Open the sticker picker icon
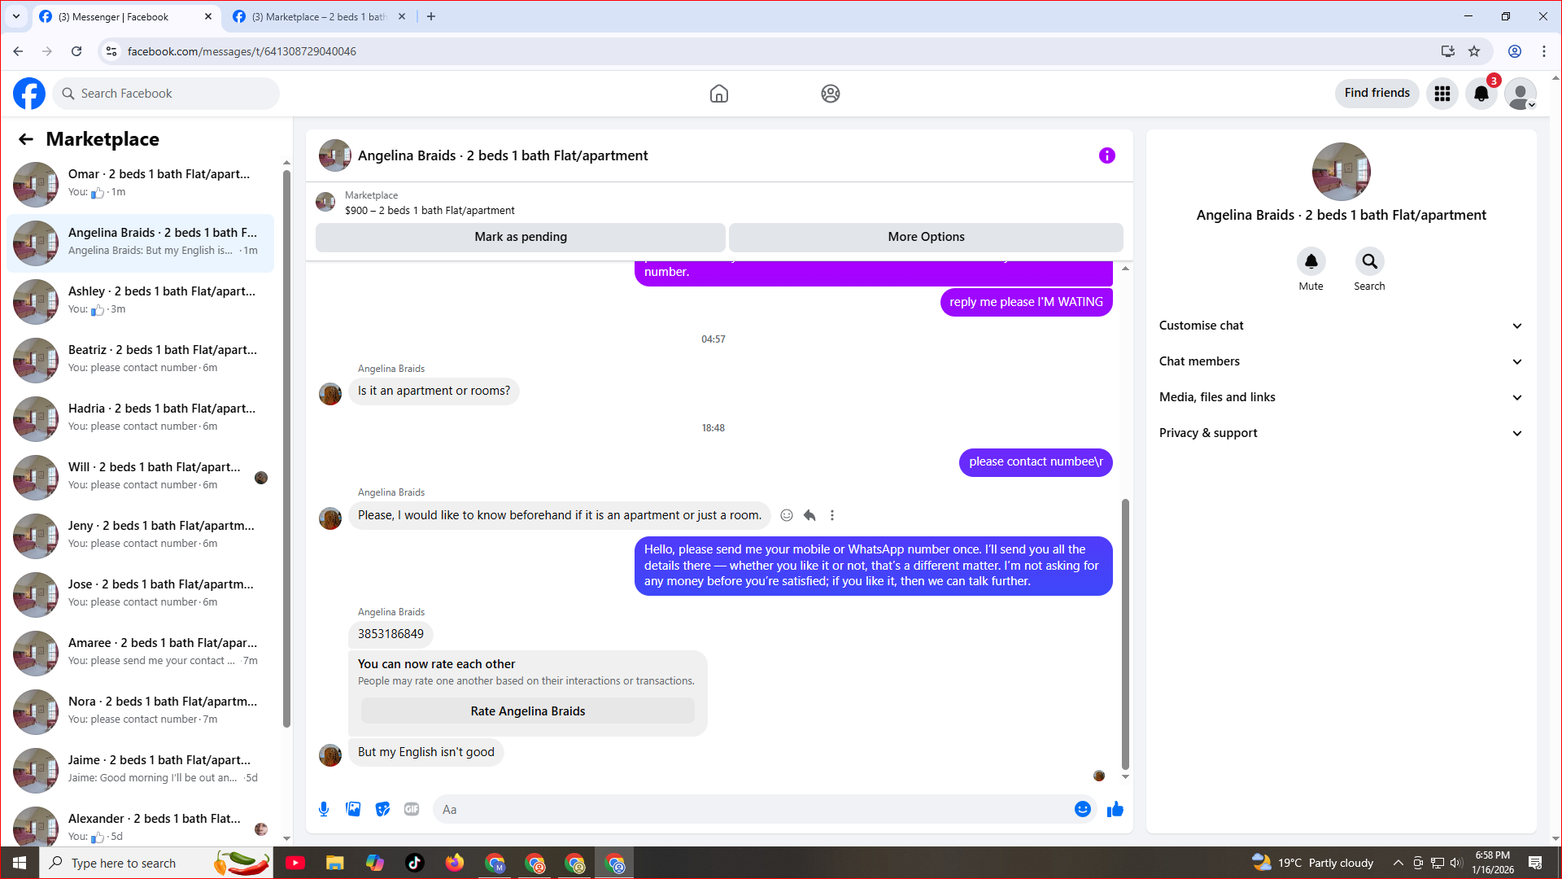This screenshot has height=879, width=1562. coord(382,809)
